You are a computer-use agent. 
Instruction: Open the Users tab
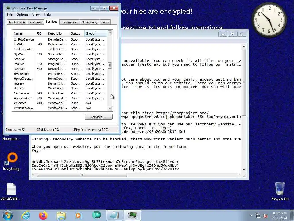pyautogui.click(x=105, y=22)
